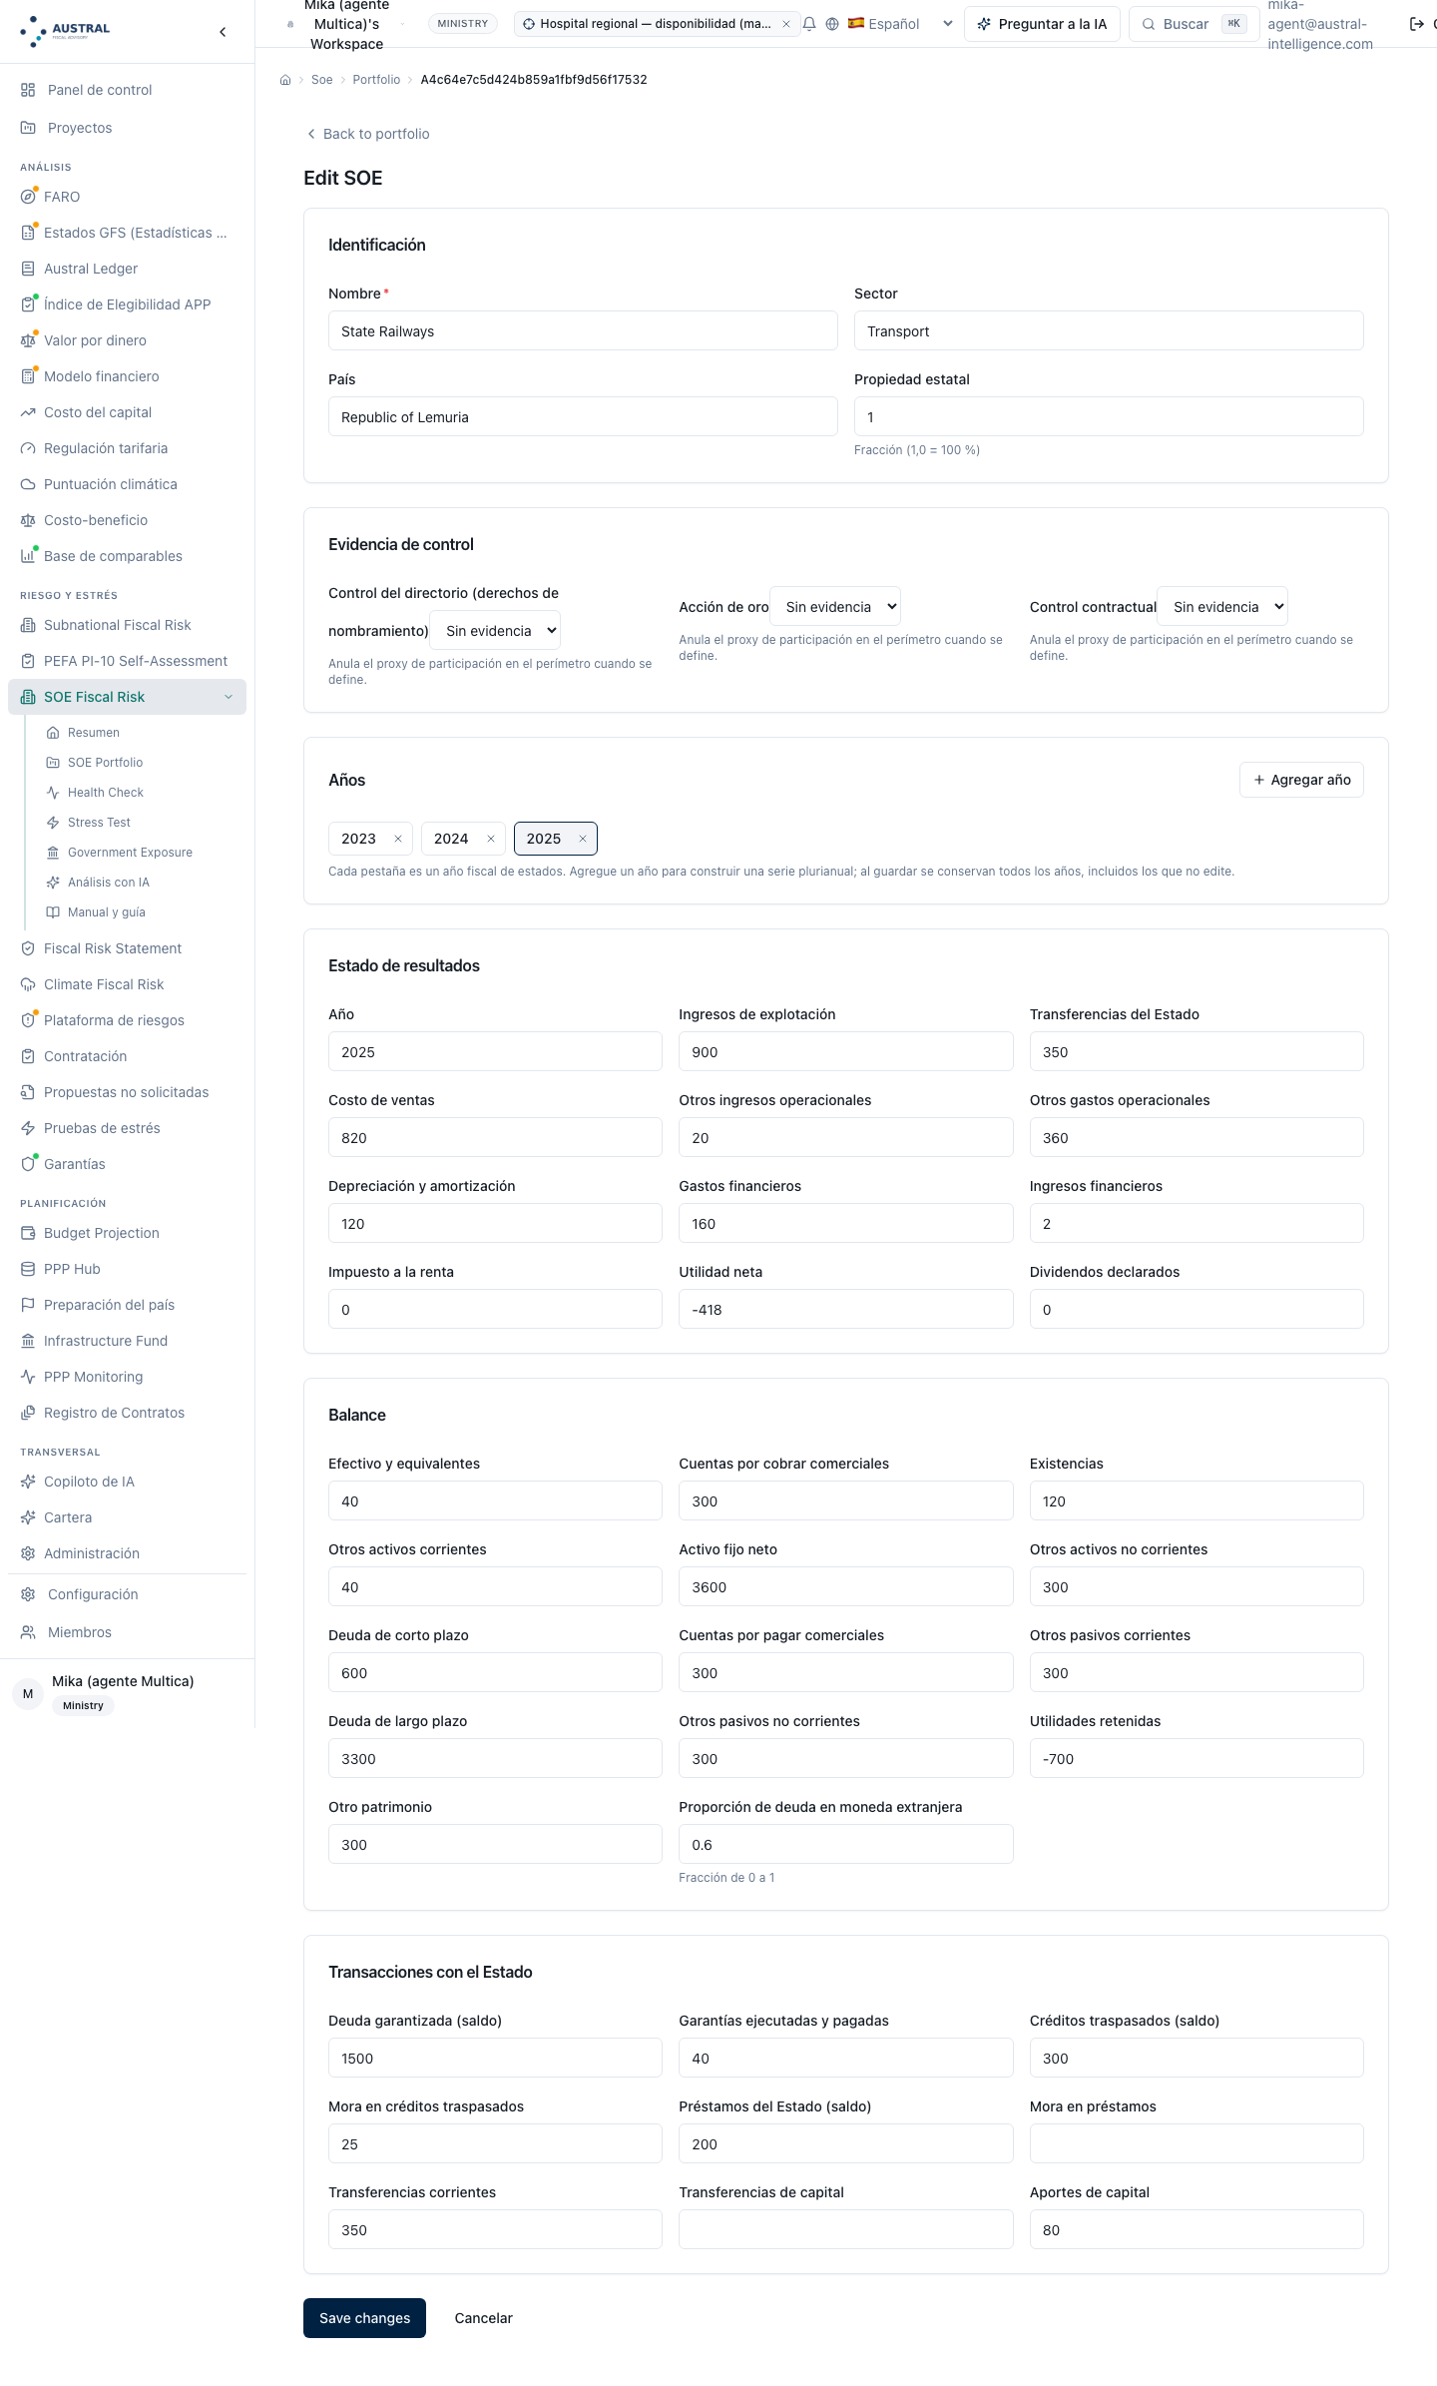Open the Acción de oro dropdown
1437x2386 pixels.
point(835,607)
